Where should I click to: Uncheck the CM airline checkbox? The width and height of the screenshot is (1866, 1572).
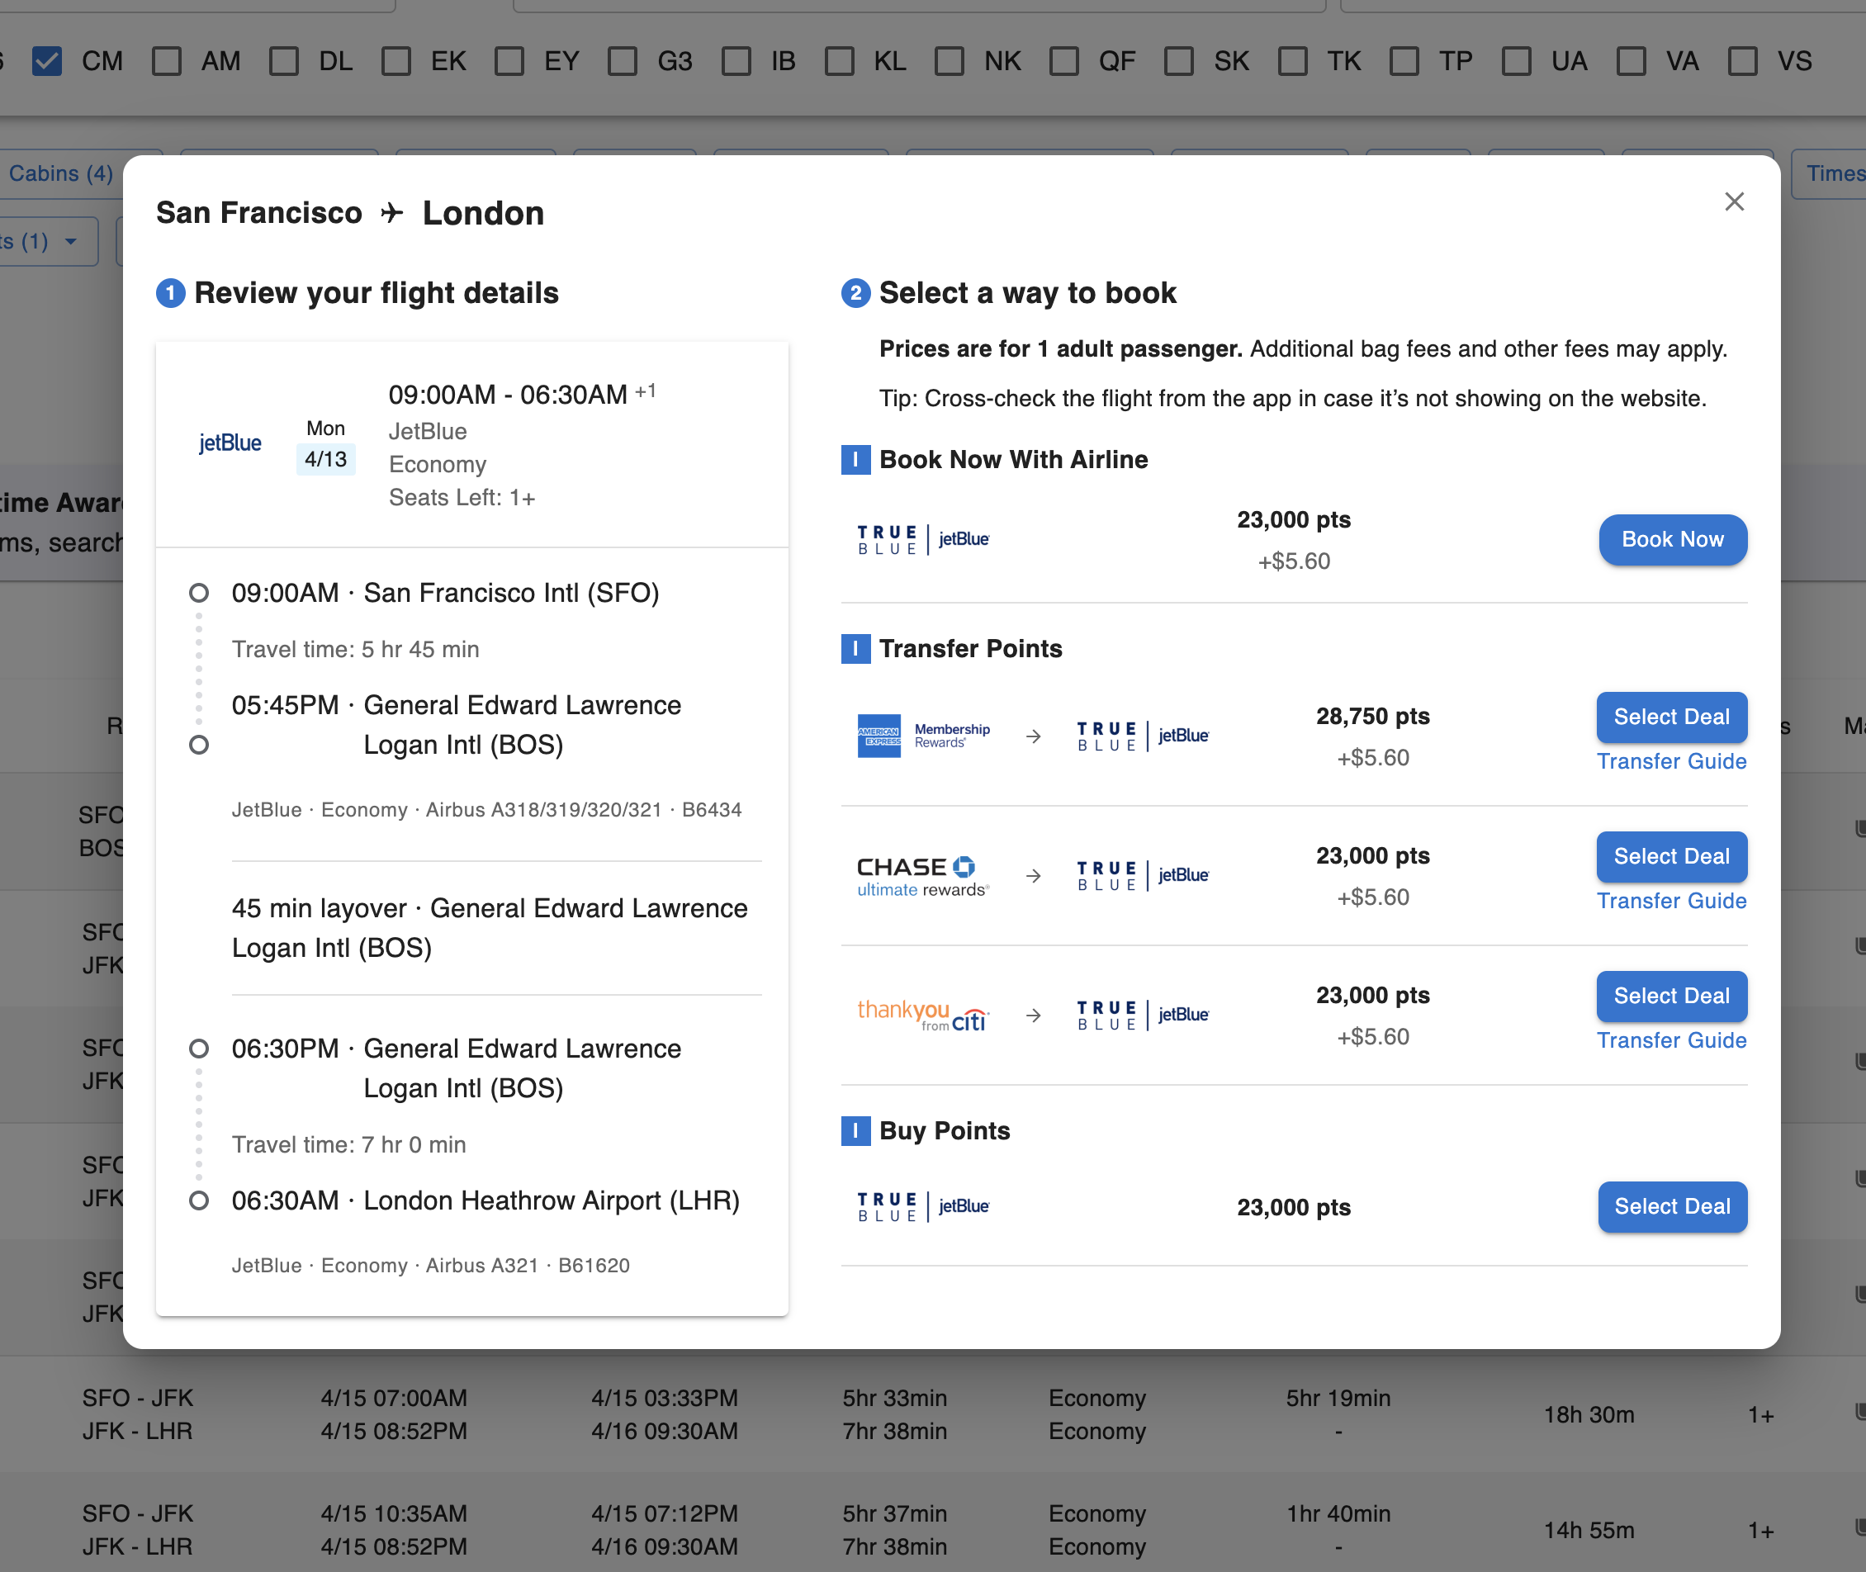[x=46, y=60]
